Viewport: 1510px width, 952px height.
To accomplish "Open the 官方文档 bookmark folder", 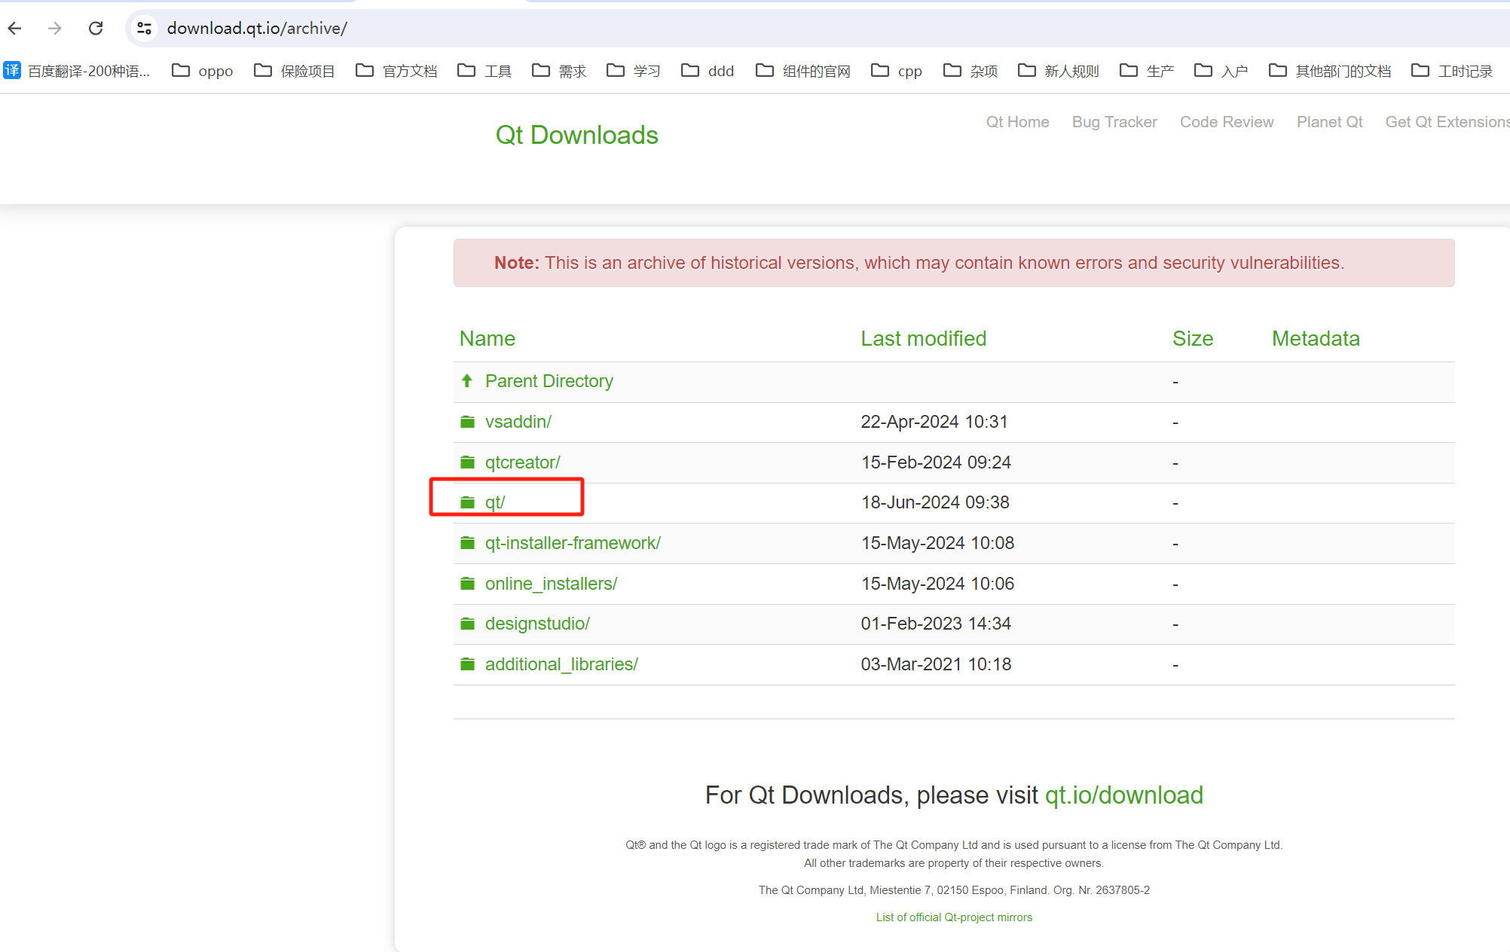I will coord(396,71).
